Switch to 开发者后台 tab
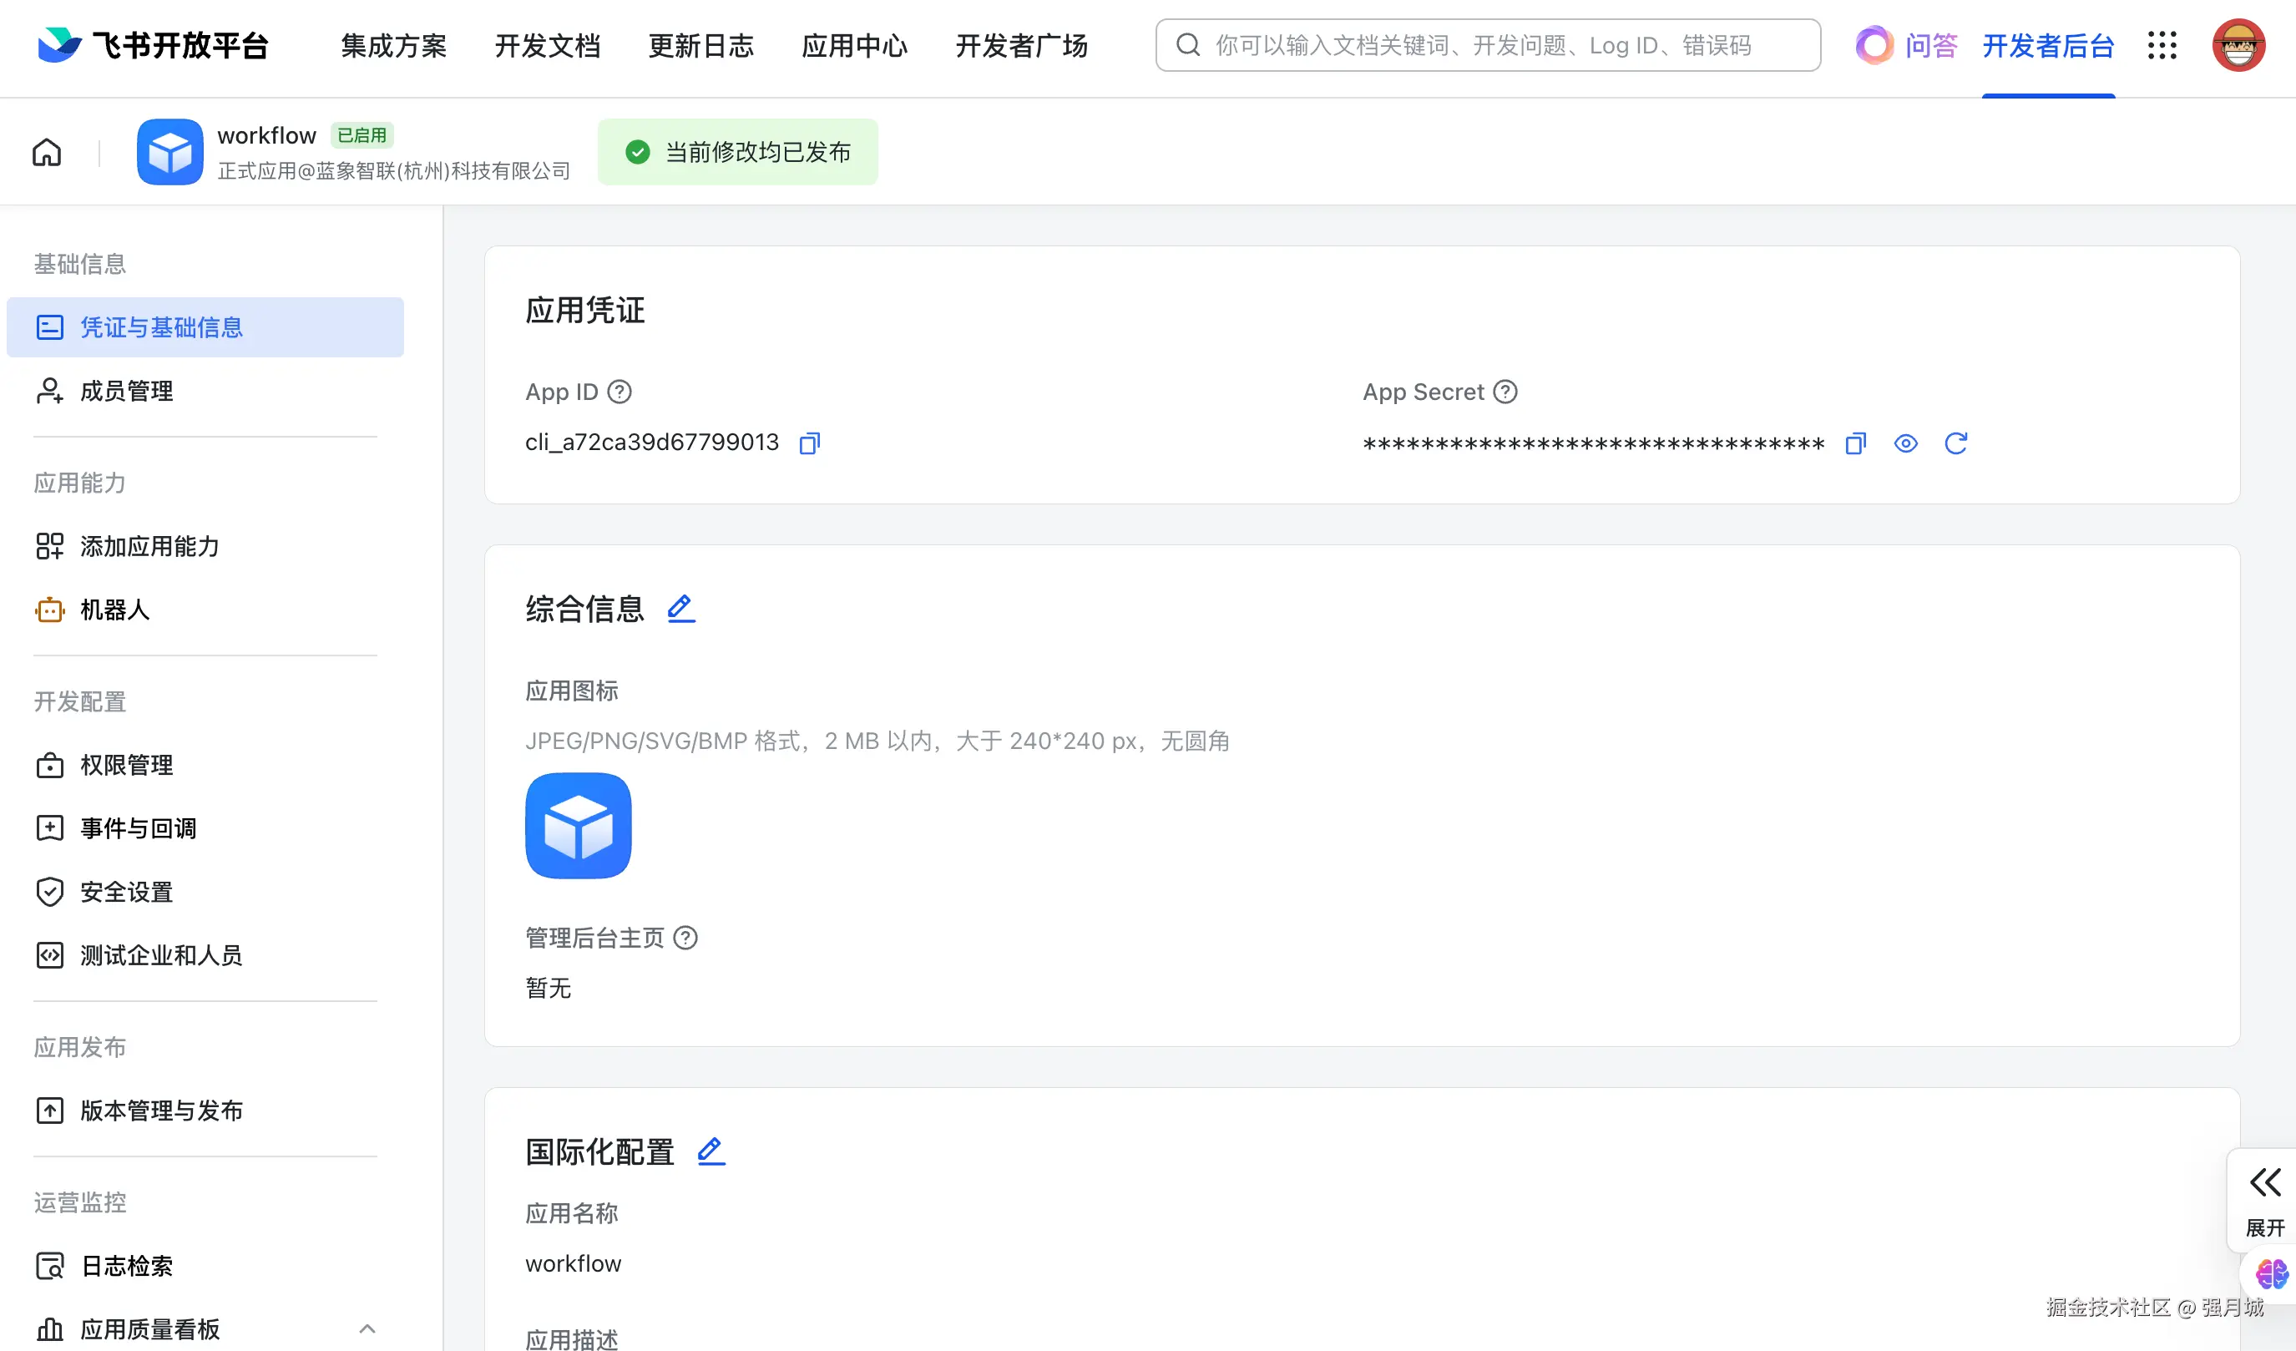The height and width of the screenshot is (1351, 2296). coord(2047,46)
